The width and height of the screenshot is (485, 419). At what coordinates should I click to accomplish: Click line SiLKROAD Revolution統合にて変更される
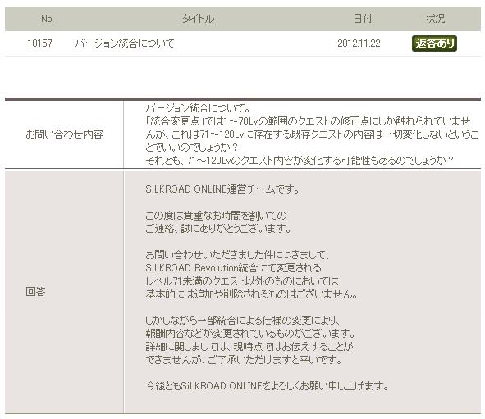pyautogui.click(x=234, y=268)
